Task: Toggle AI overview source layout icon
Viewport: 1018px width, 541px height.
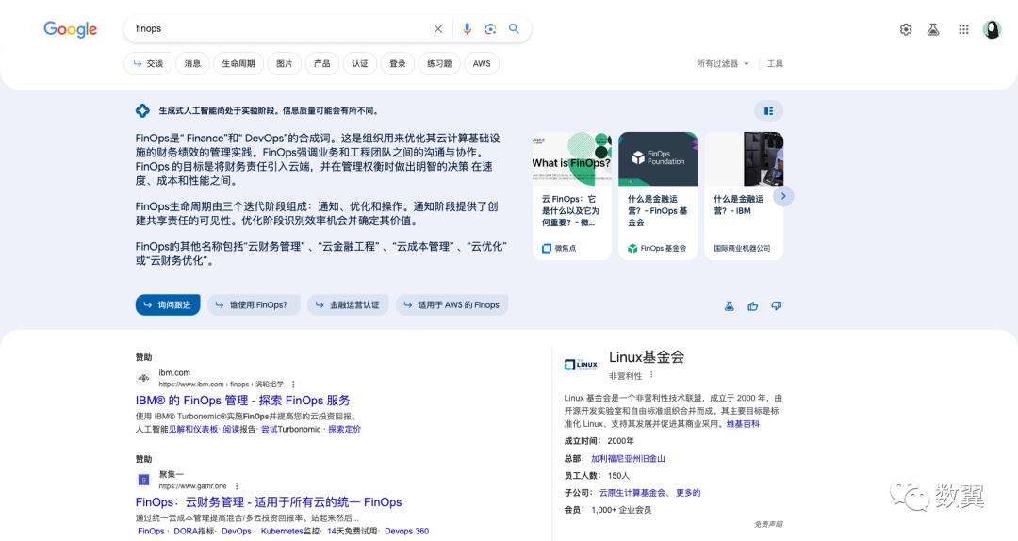Action: click(x=769, y=111)
